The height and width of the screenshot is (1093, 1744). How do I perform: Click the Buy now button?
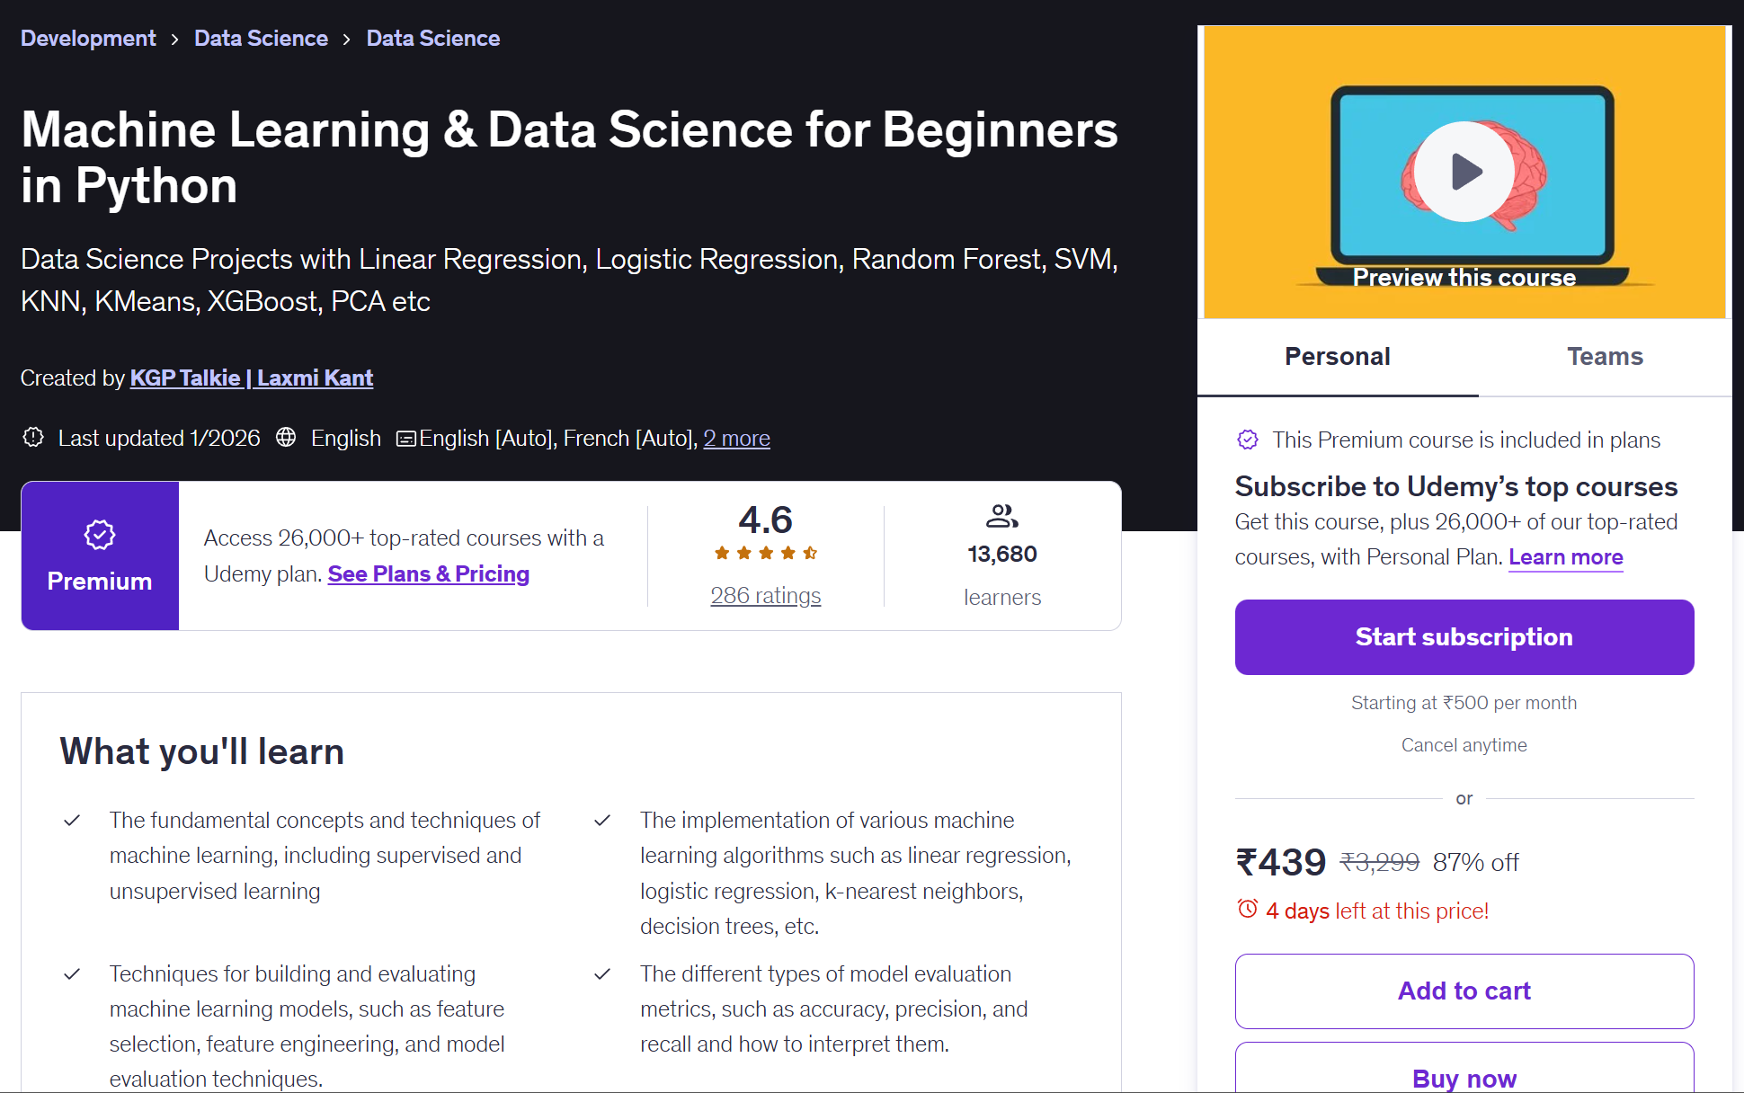(1464, 1078)
